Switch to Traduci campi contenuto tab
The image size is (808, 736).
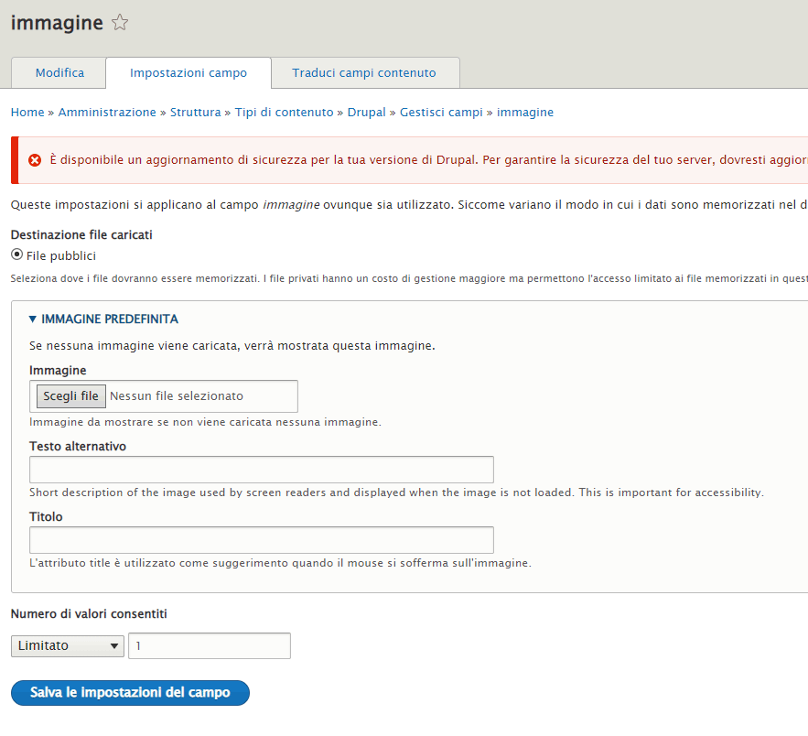364,73
